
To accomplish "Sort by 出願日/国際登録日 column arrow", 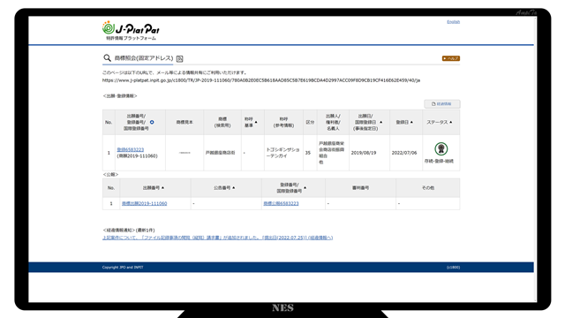I will (381, 122).
